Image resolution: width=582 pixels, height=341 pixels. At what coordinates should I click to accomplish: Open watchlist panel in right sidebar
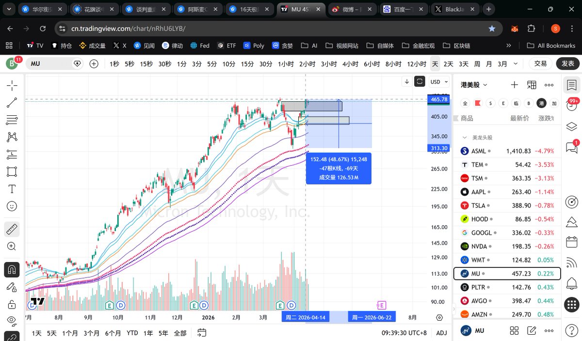(572, 86)
